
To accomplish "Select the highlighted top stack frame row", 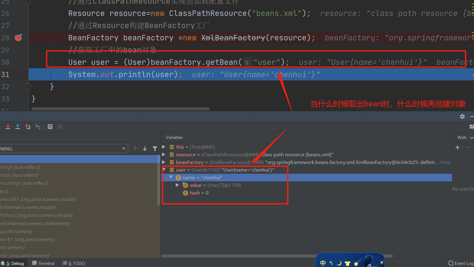I will point(79,159).
